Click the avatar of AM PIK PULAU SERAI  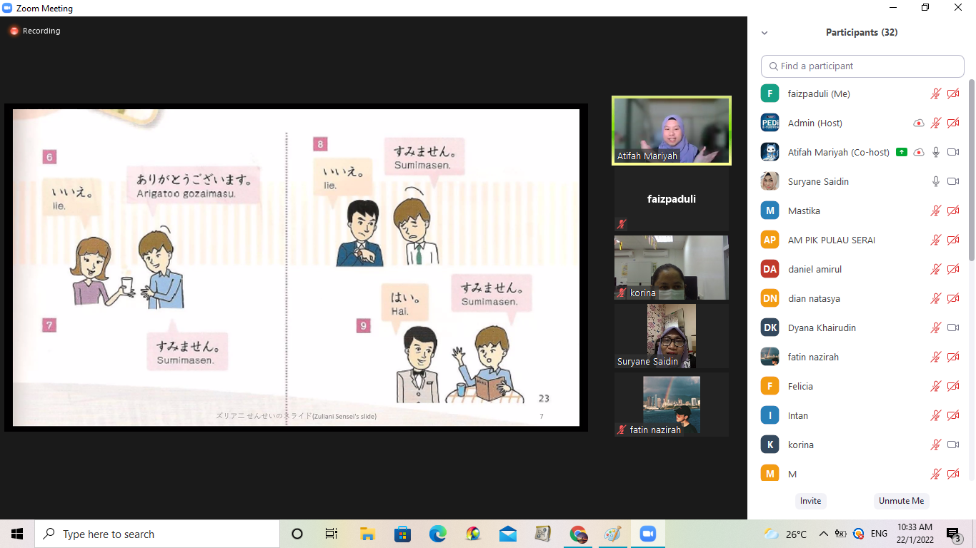[x=770, y=240]
